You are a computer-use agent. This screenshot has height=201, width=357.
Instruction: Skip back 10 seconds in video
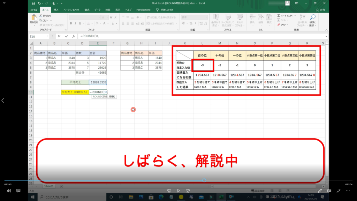point(169,191)
